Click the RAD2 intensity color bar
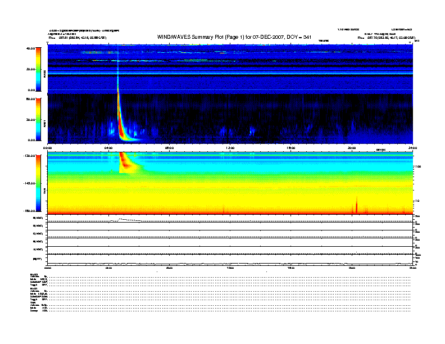The height and width of the screenshot is (344, 445). [x=38, y=69]
